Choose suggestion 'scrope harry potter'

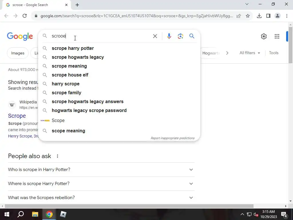pyautogui.click(x=119, y=48)
